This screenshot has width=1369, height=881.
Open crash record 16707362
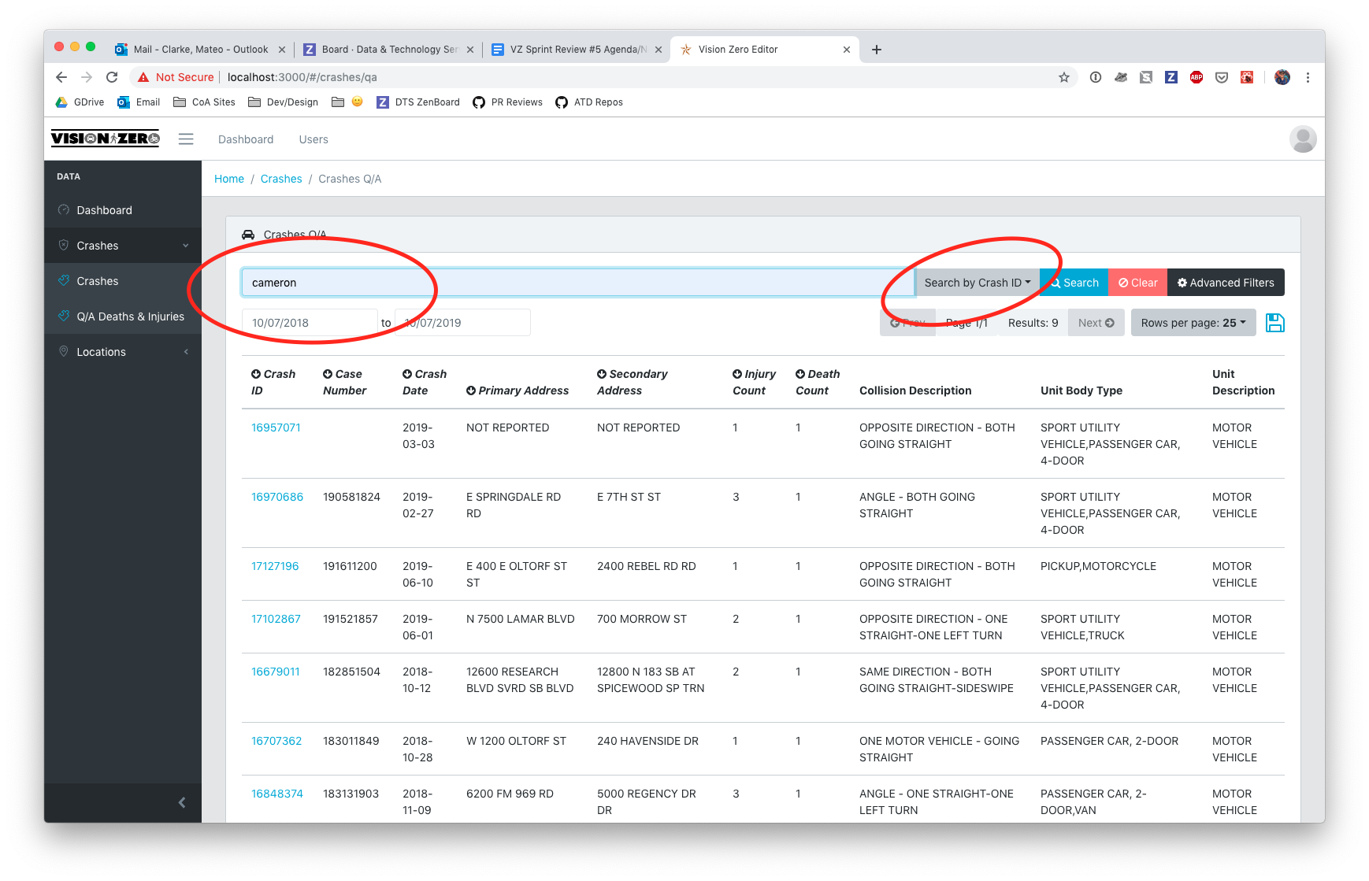coord(276,741)
